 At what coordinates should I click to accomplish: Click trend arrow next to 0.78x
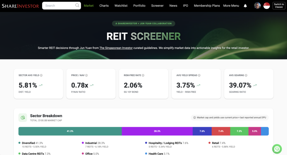(92, 85)
